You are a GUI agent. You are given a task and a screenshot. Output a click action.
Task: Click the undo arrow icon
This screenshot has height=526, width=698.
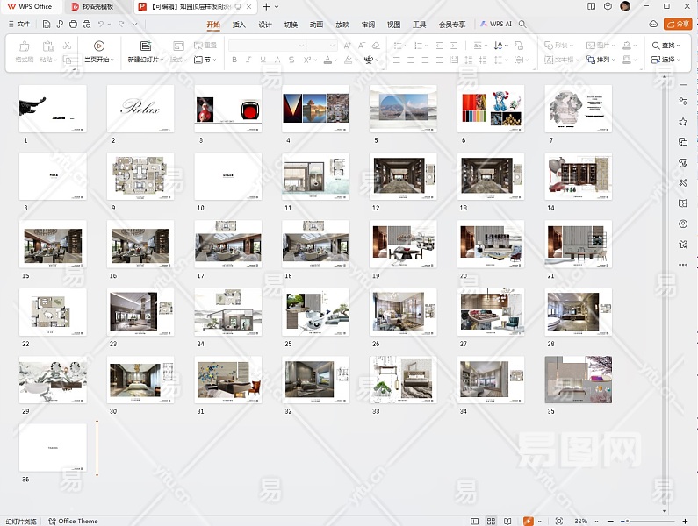pos(101,25)
